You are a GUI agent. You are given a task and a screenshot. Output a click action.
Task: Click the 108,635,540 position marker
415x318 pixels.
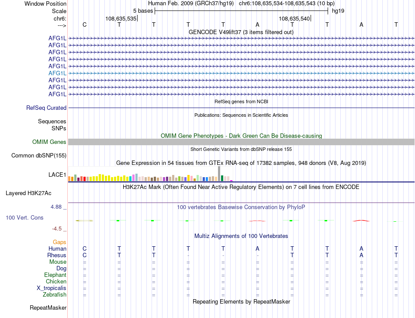coord(294,18)
